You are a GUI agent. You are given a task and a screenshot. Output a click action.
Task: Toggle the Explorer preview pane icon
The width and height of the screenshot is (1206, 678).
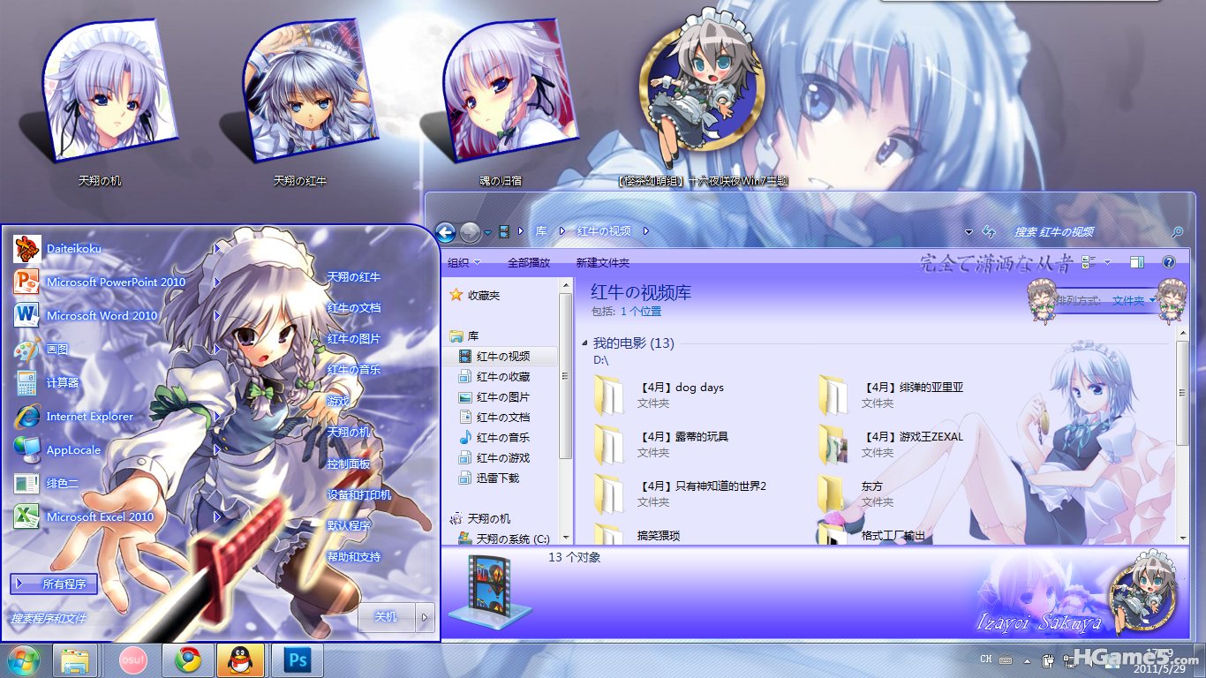pyautogui.click(x=1137, y=262)
